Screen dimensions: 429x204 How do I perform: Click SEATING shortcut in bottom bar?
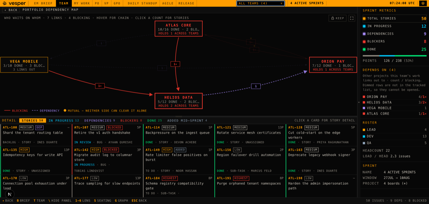(x=103, y=201)
